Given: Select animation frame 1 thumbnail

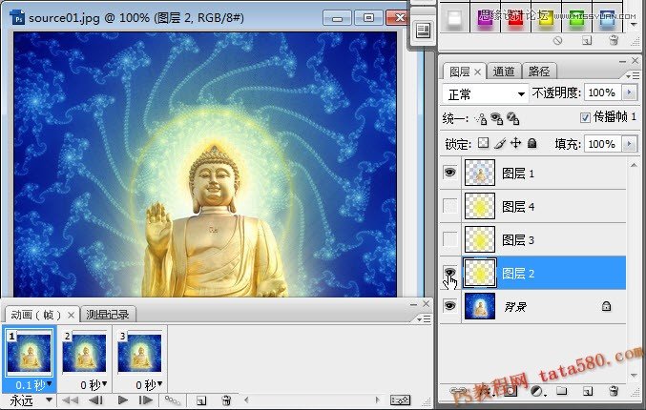Looking at the screenshot, I should tap(30, 353).
